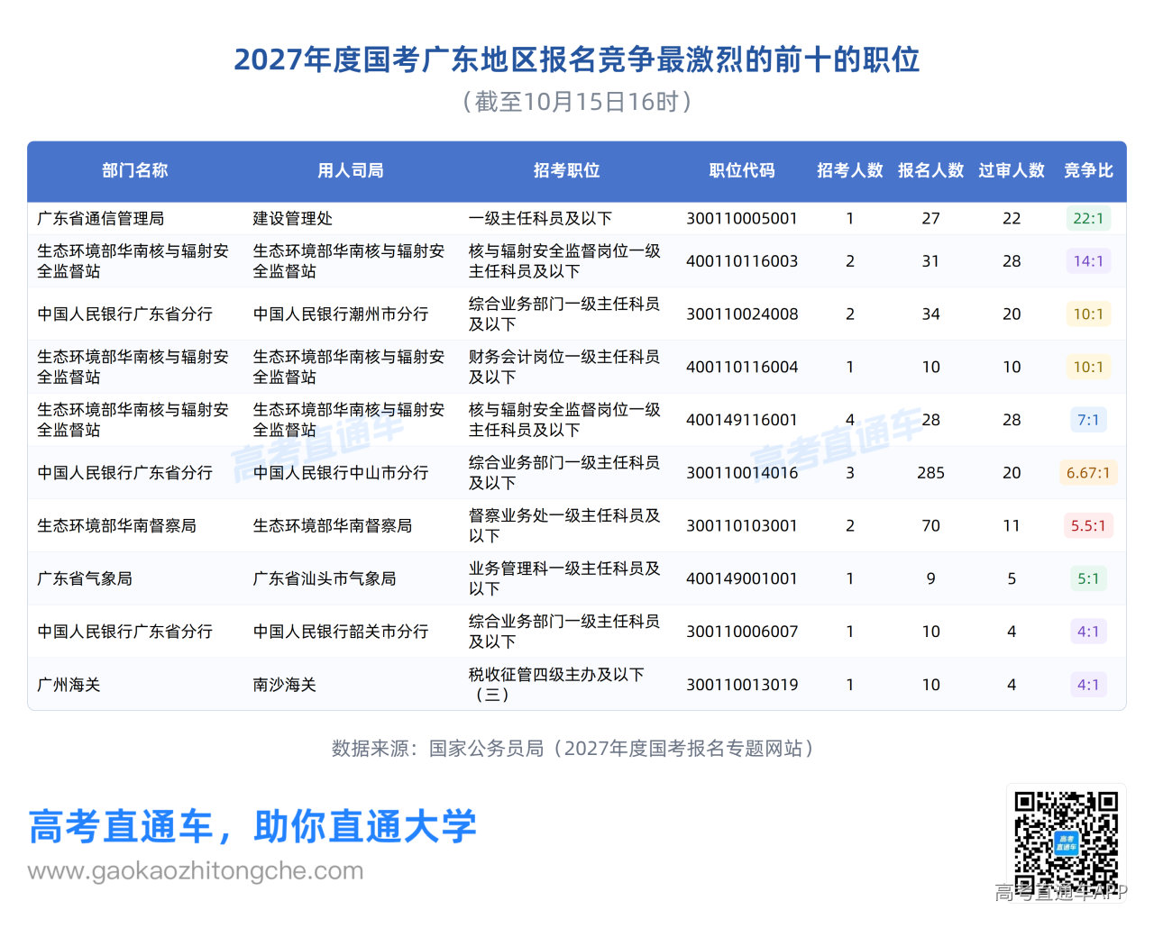1154x928 pixels.
Task: Click 广东省汕头市气象局 cell
Action: coord(325,578)
